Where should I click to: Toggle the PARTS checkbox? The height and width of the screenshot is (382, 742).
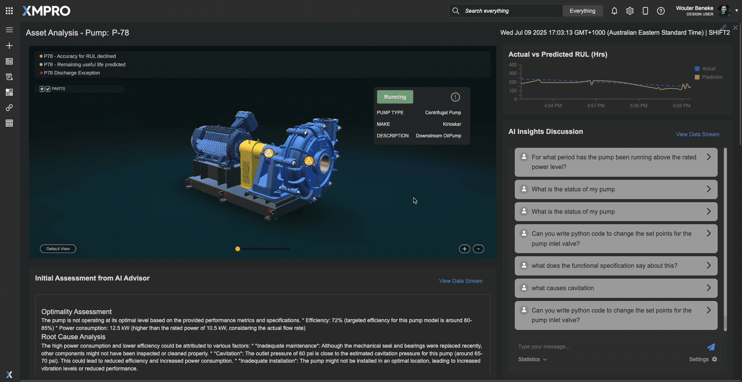tap(48, 89)
